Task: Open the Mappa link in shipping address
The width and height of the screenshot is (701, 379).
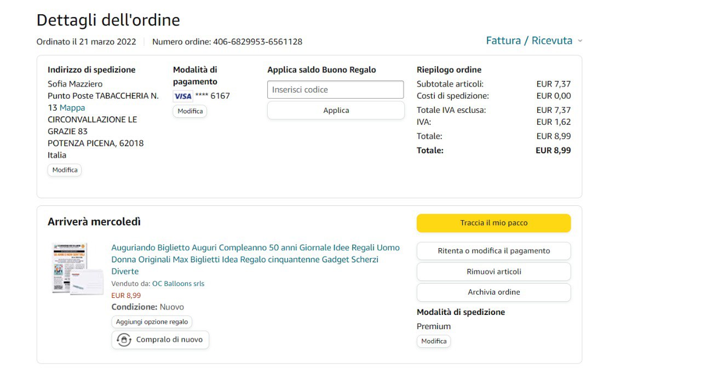Action: [x=72, y=107]
